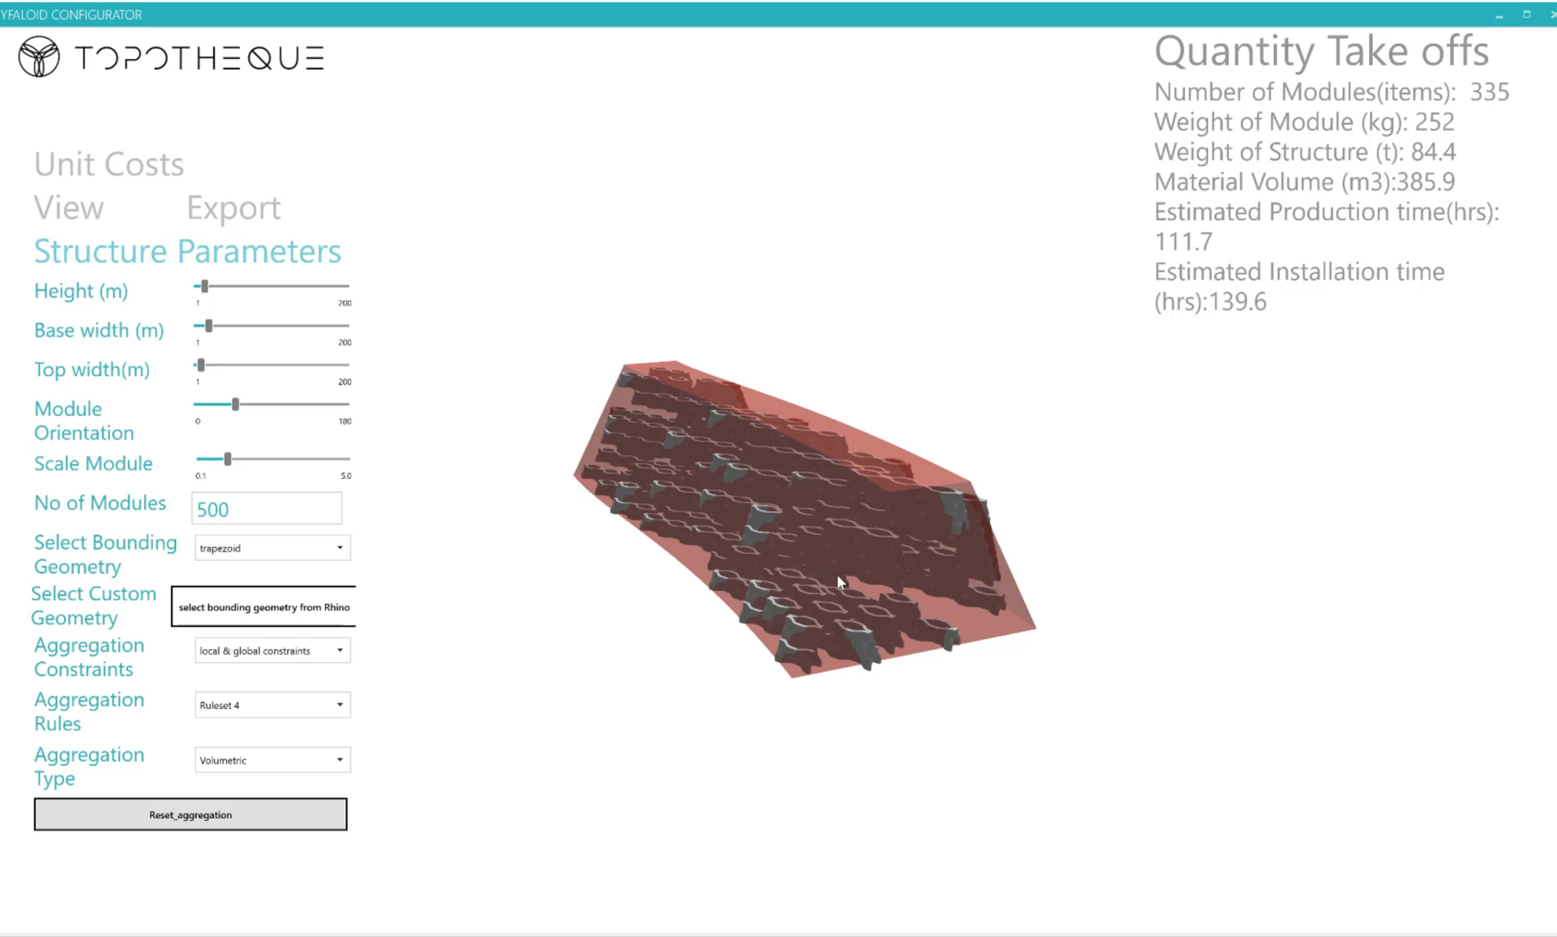Switch to the View tab
Image resolution: width=1557 pixels, height=937 pixels.
pyautogui.click(x=69, y=208)
